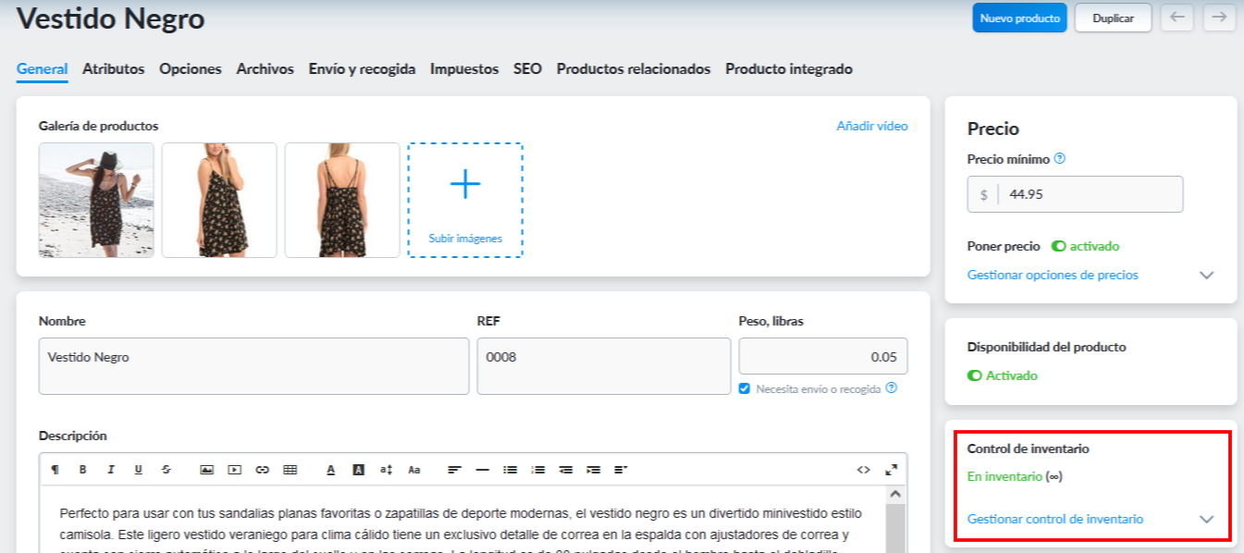Open the 'Envío y recogida' tab
This screenshot has width=1244, height=553.
(362, 68)
